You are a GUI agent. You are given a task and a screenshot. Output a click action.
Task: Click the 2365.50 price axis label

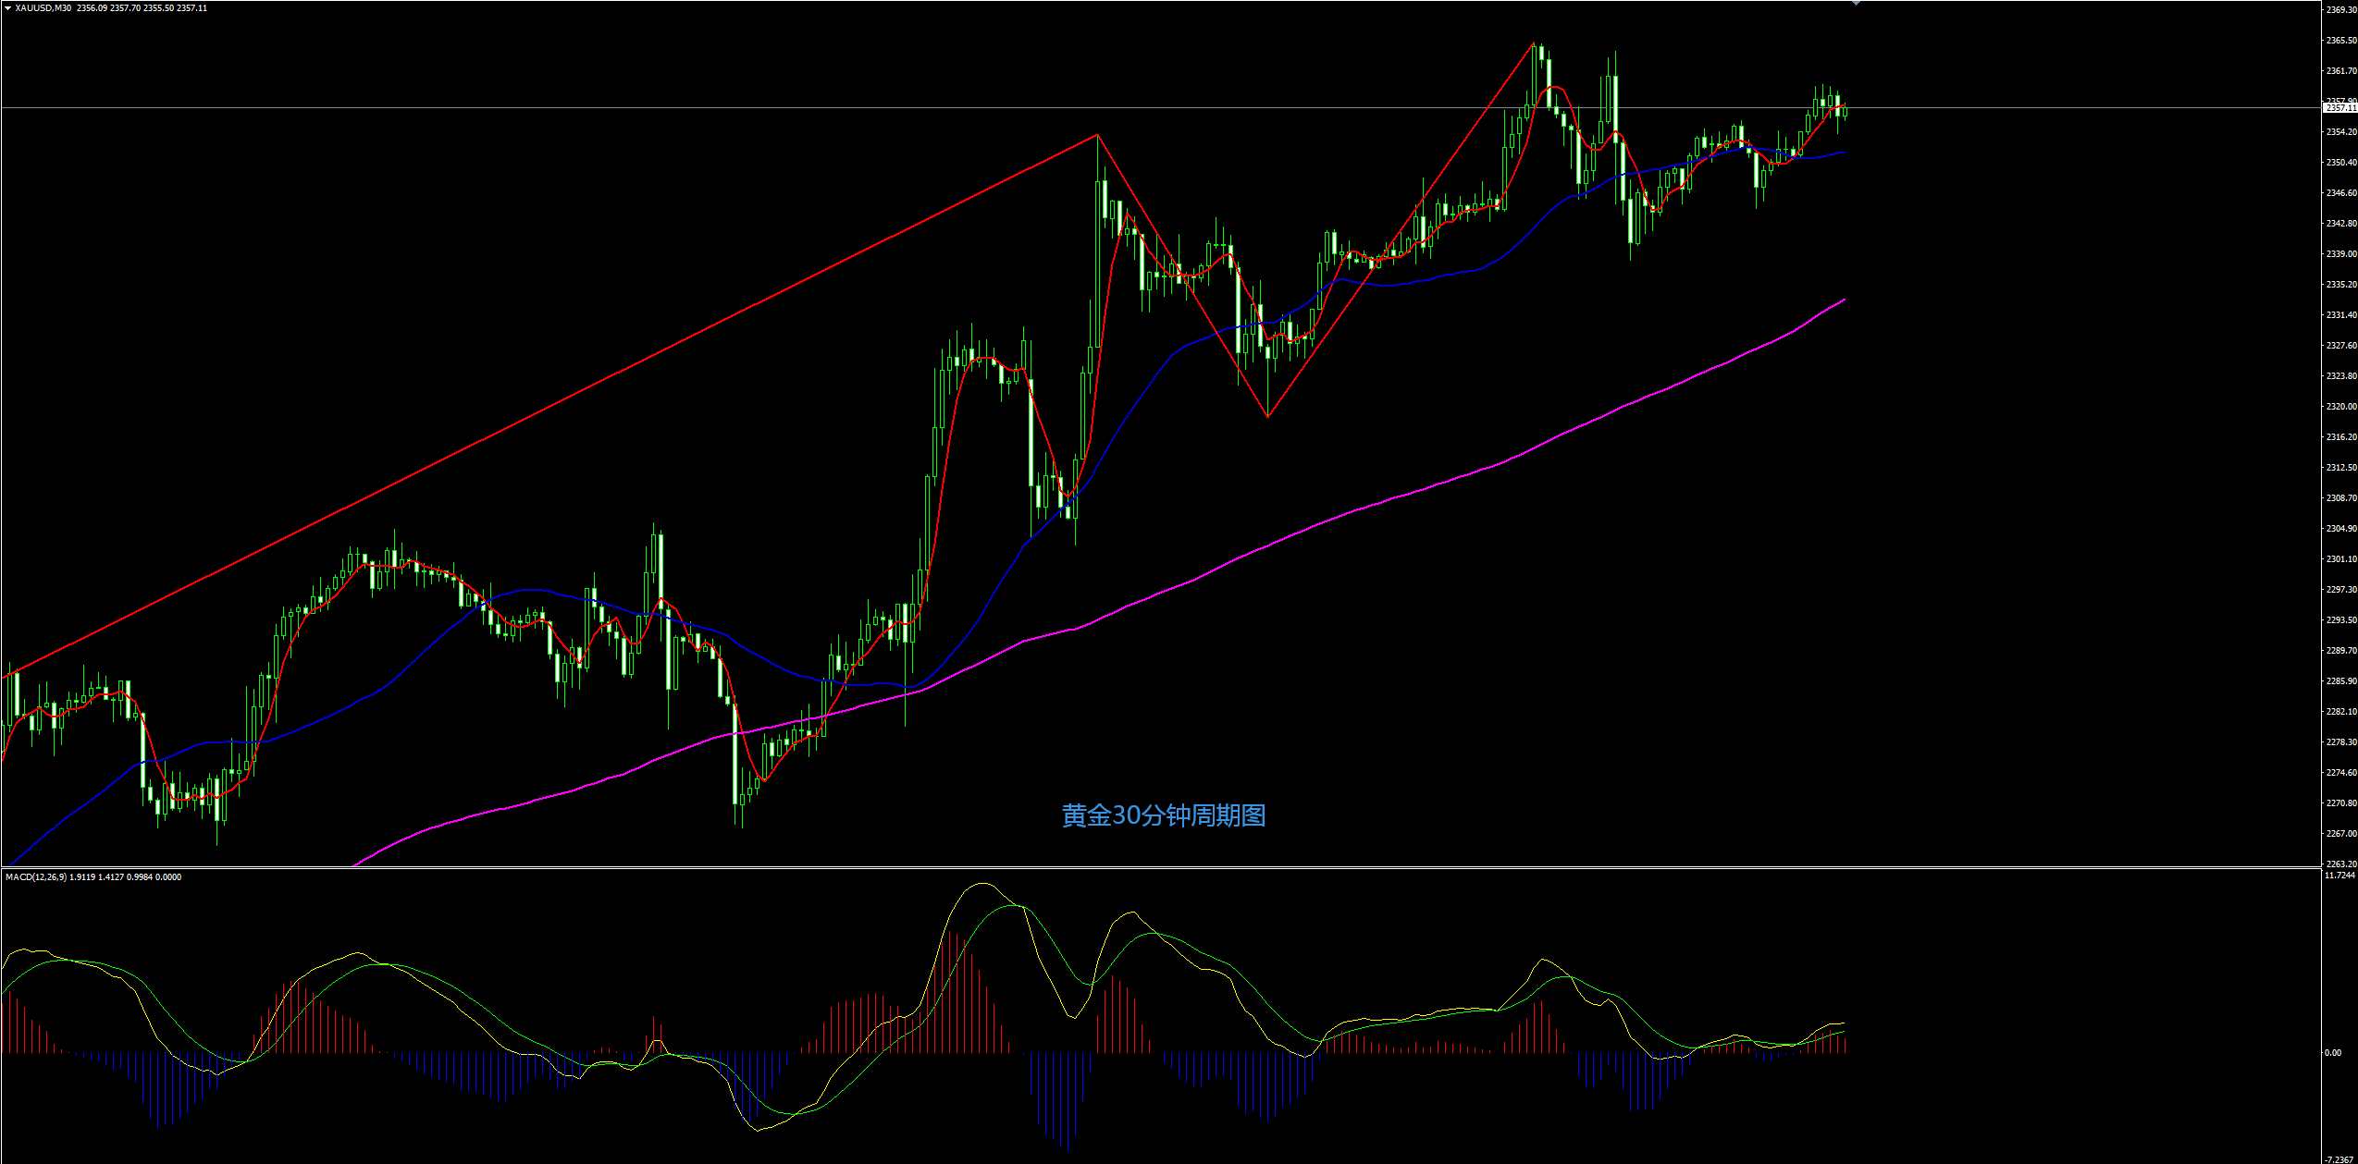click(2340, 41)
